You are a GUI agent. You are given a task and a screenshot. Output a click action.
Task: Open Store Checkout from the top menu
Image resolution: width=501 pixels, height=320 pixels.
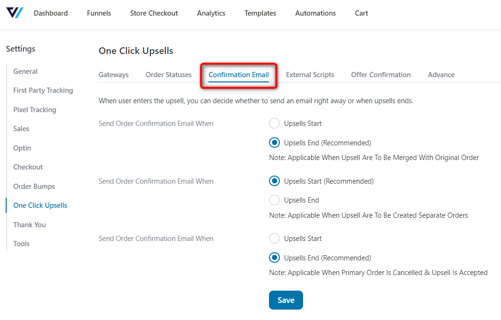154,13
